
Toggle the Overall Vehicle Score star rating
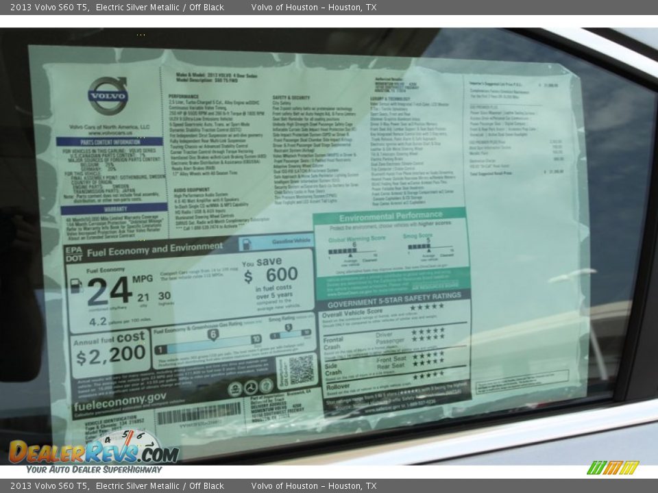[426, 307]
